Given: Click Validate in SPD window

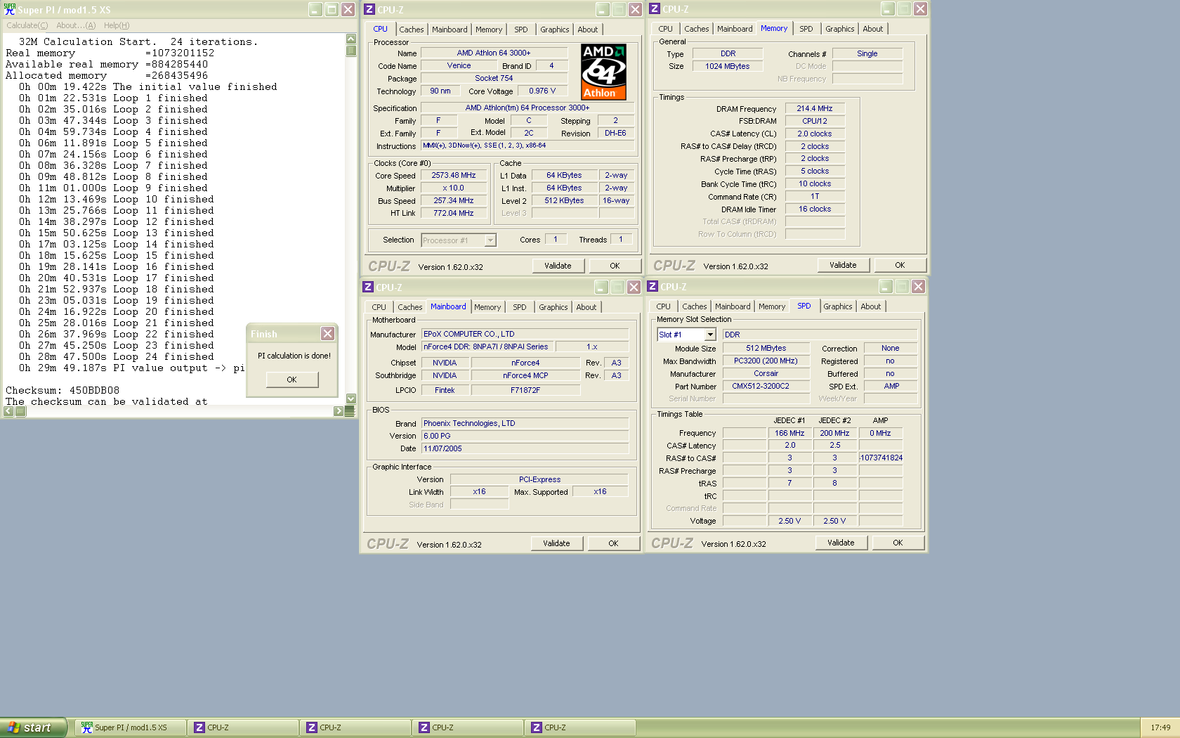Looking at the screenshot, I should click(x=841, y=543).
